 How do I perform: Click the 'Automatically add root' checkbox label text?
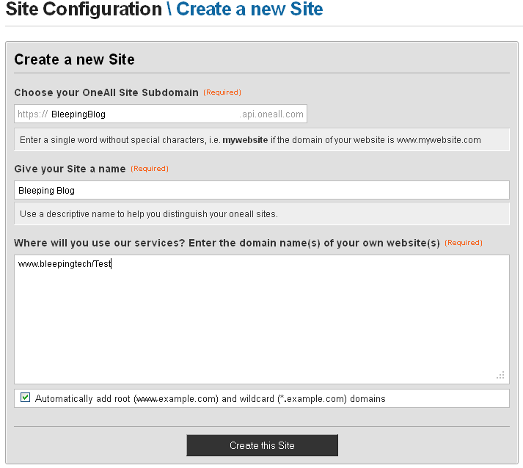click(210, 399)
